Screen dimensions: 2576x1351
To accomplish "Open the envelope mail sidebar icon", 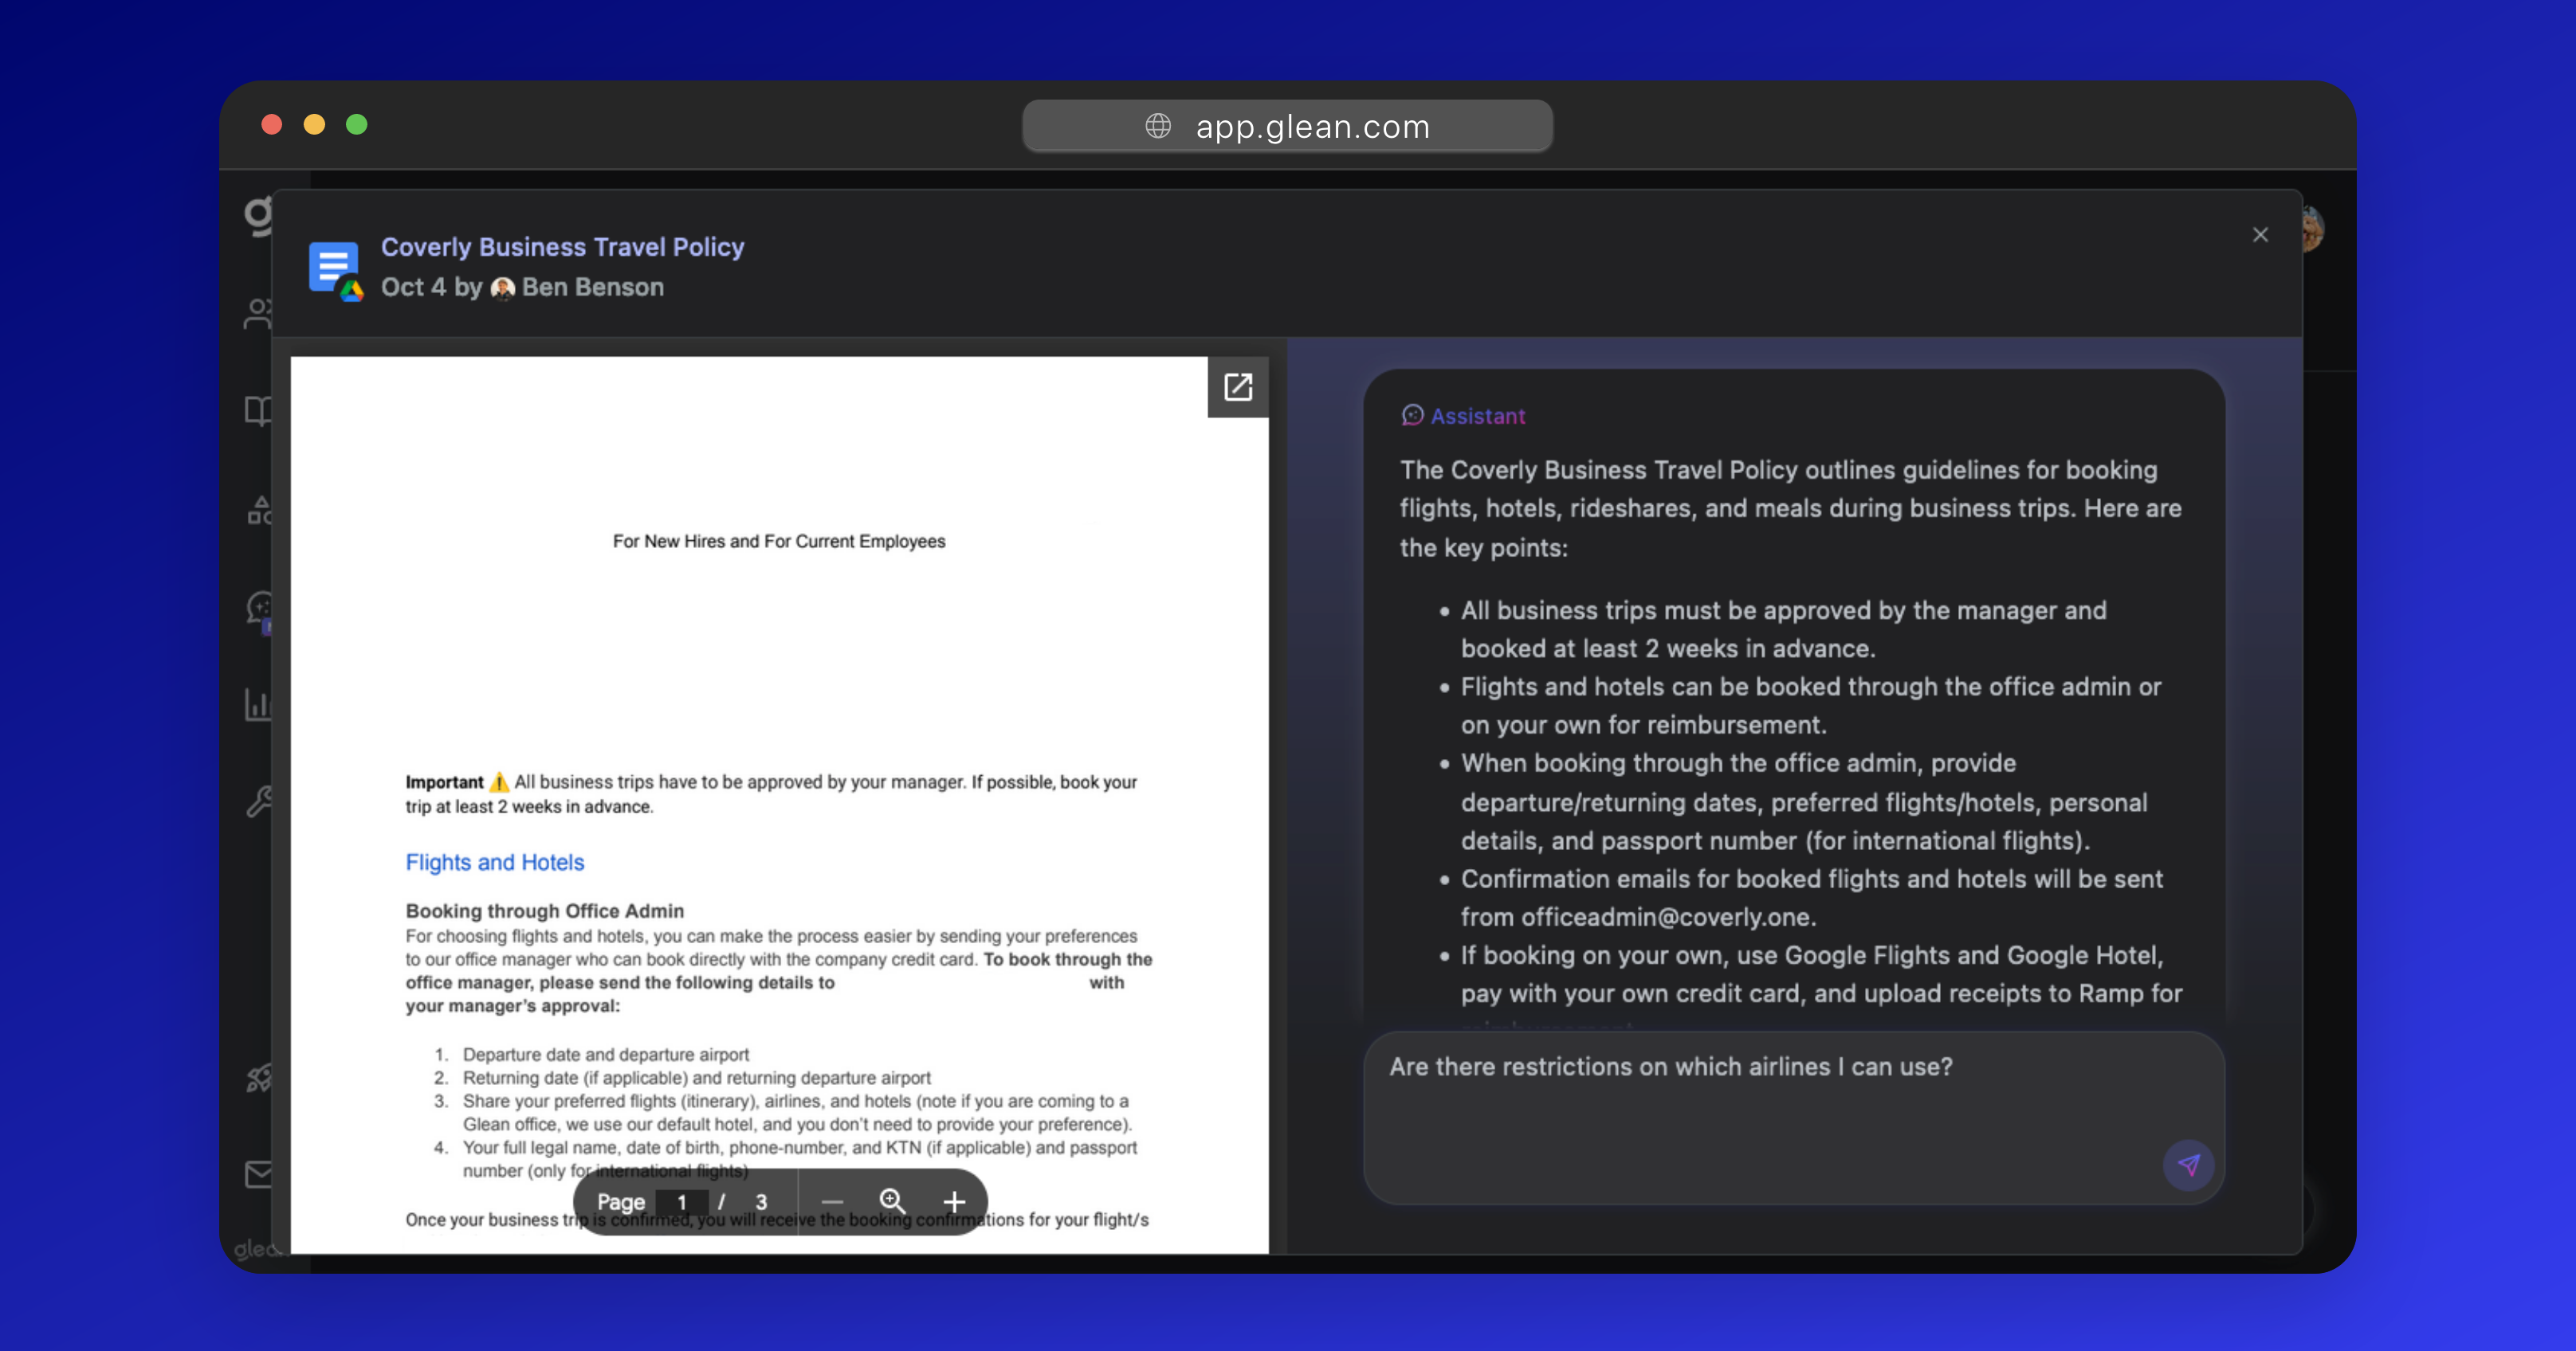I will click(x=259, y=1174).
